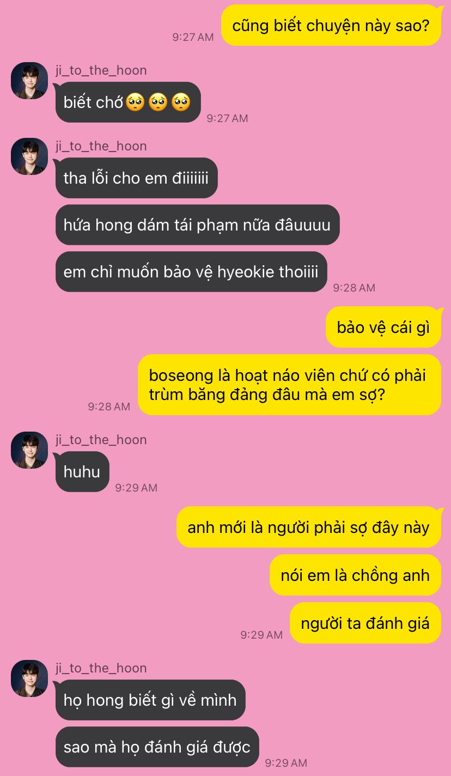Open the ji_to_the_hoon name above "huhu"
The height and width of the screenshot is (776, 451).
point(101,440)
